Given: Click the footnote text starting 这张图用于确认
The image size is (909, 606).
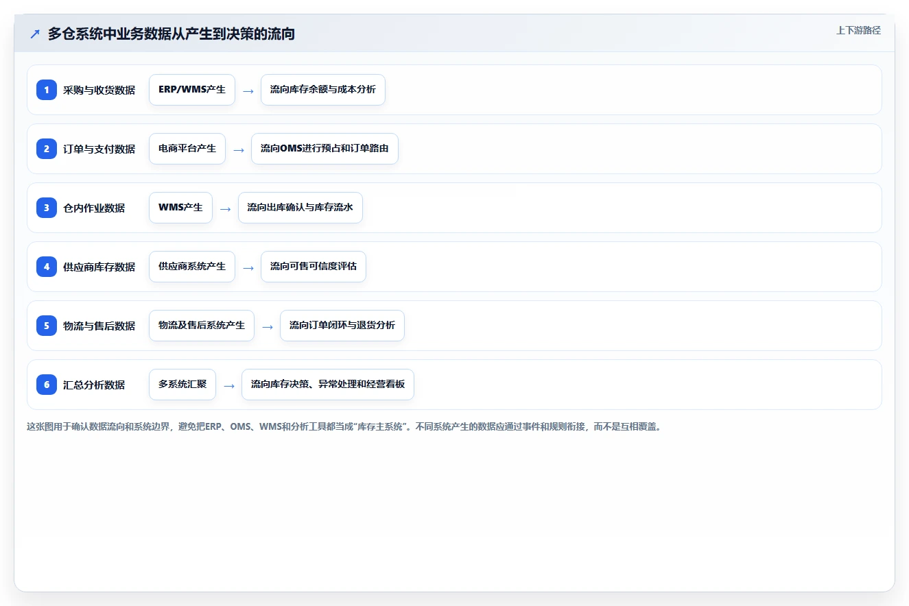Looking at the screenshot, I should (344, 426).
